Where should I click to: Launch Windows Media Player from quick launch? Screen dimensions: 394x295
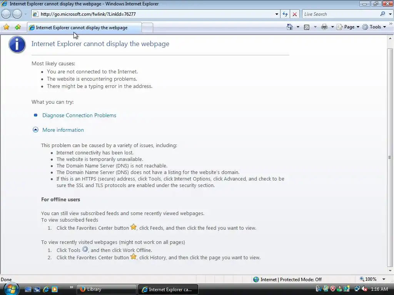coord(55,289)
